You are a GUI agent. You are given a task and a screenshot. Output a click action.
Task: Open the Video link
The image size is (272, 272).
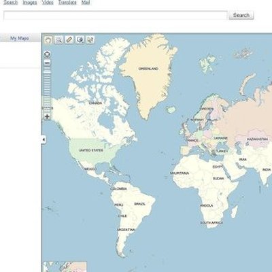pos(48,3)
